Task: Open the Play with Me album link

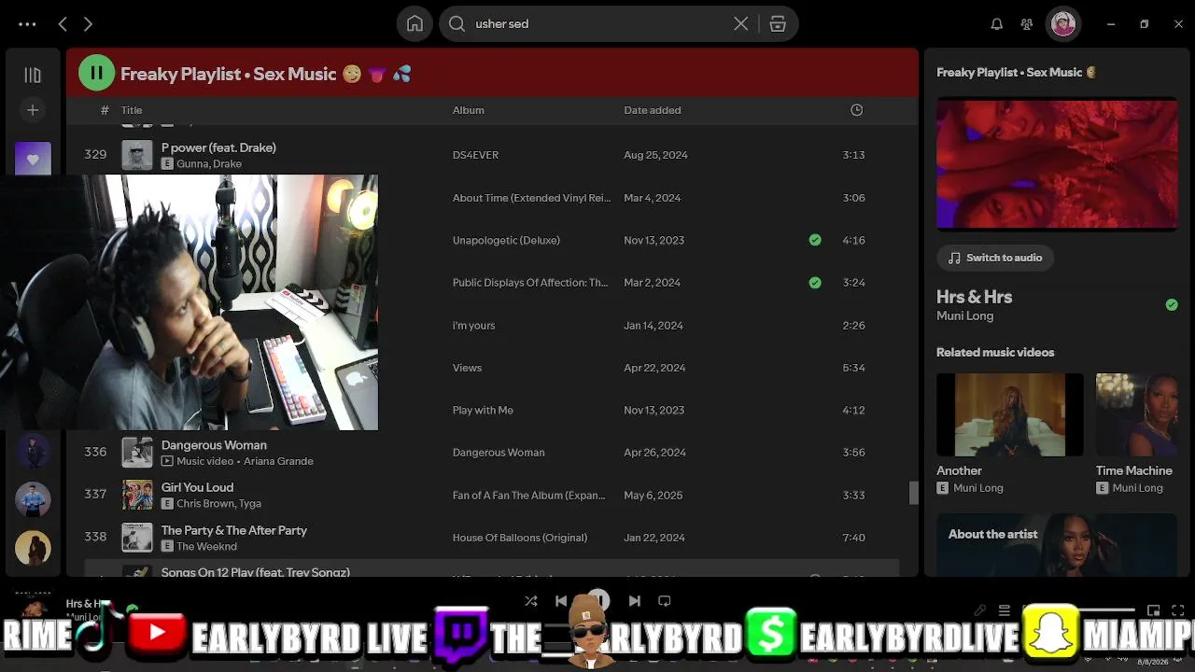Action: [x=483, y=410]
